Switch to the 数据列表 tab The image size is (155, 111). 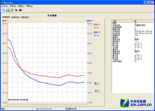click(x=15, y=17)
